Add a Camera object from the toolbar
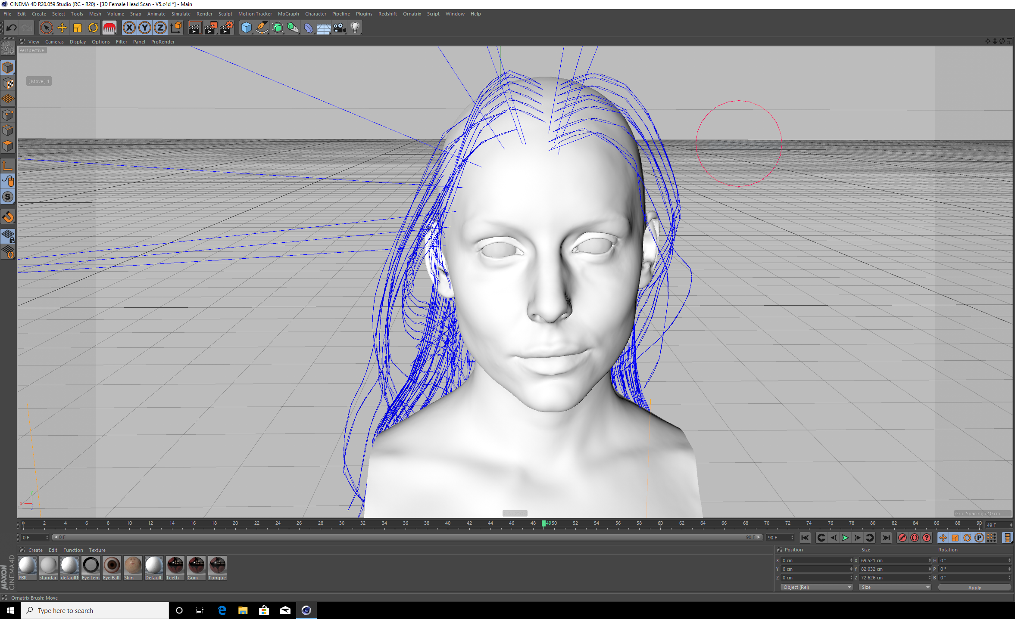 tap(339, 28)
